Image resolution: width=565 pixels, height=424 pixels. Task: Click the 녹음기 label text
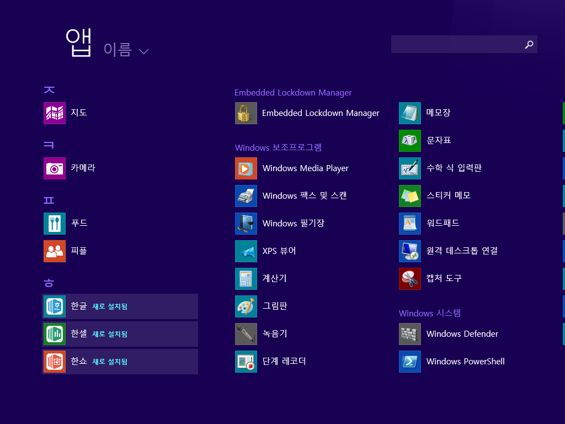275,333
